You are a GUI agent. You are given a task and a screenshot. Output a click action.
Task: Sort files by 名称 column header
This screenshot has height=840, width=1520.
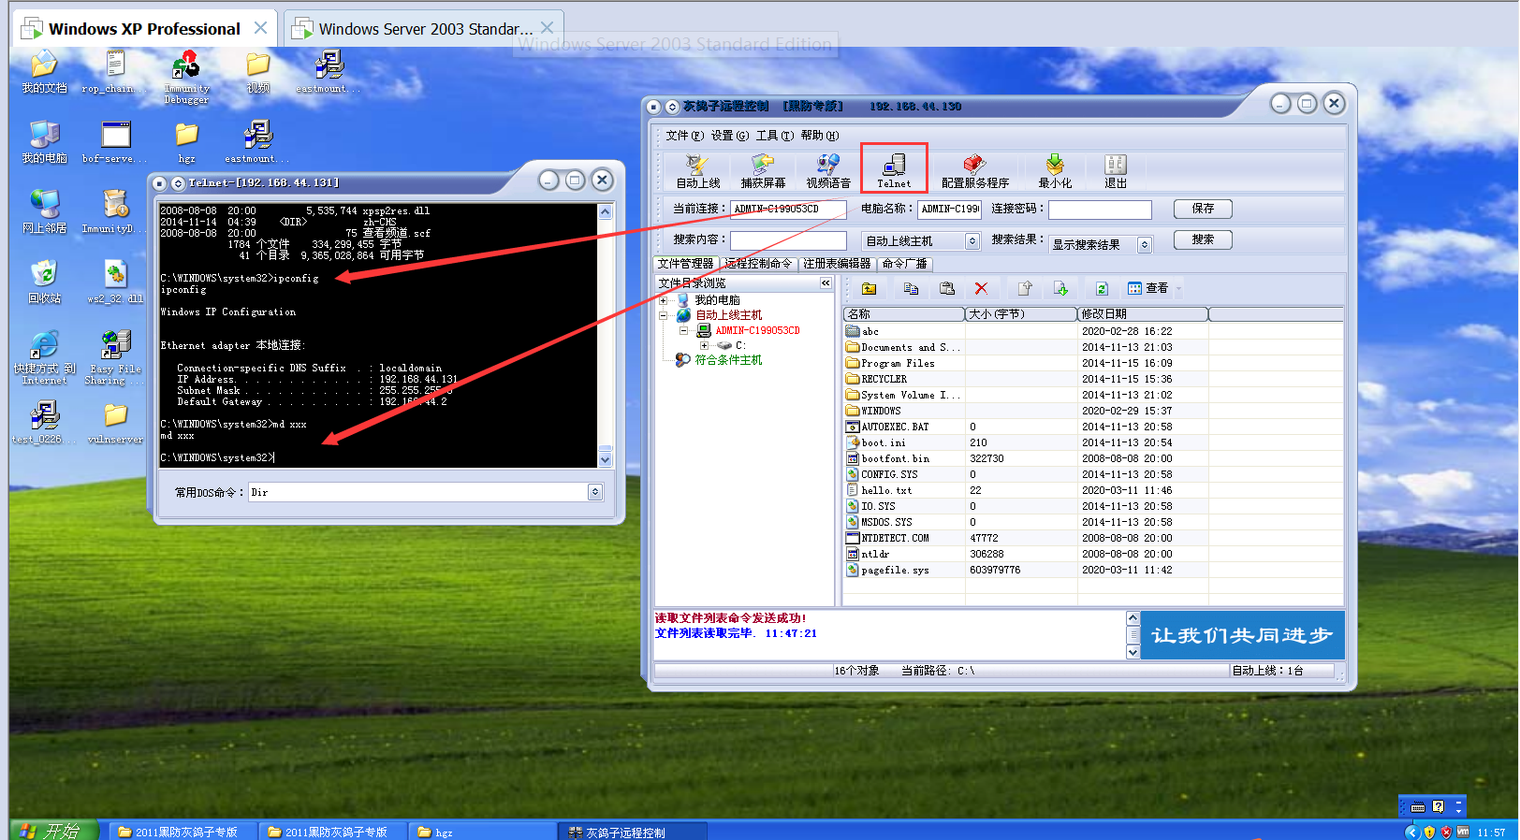coord(903,314)
